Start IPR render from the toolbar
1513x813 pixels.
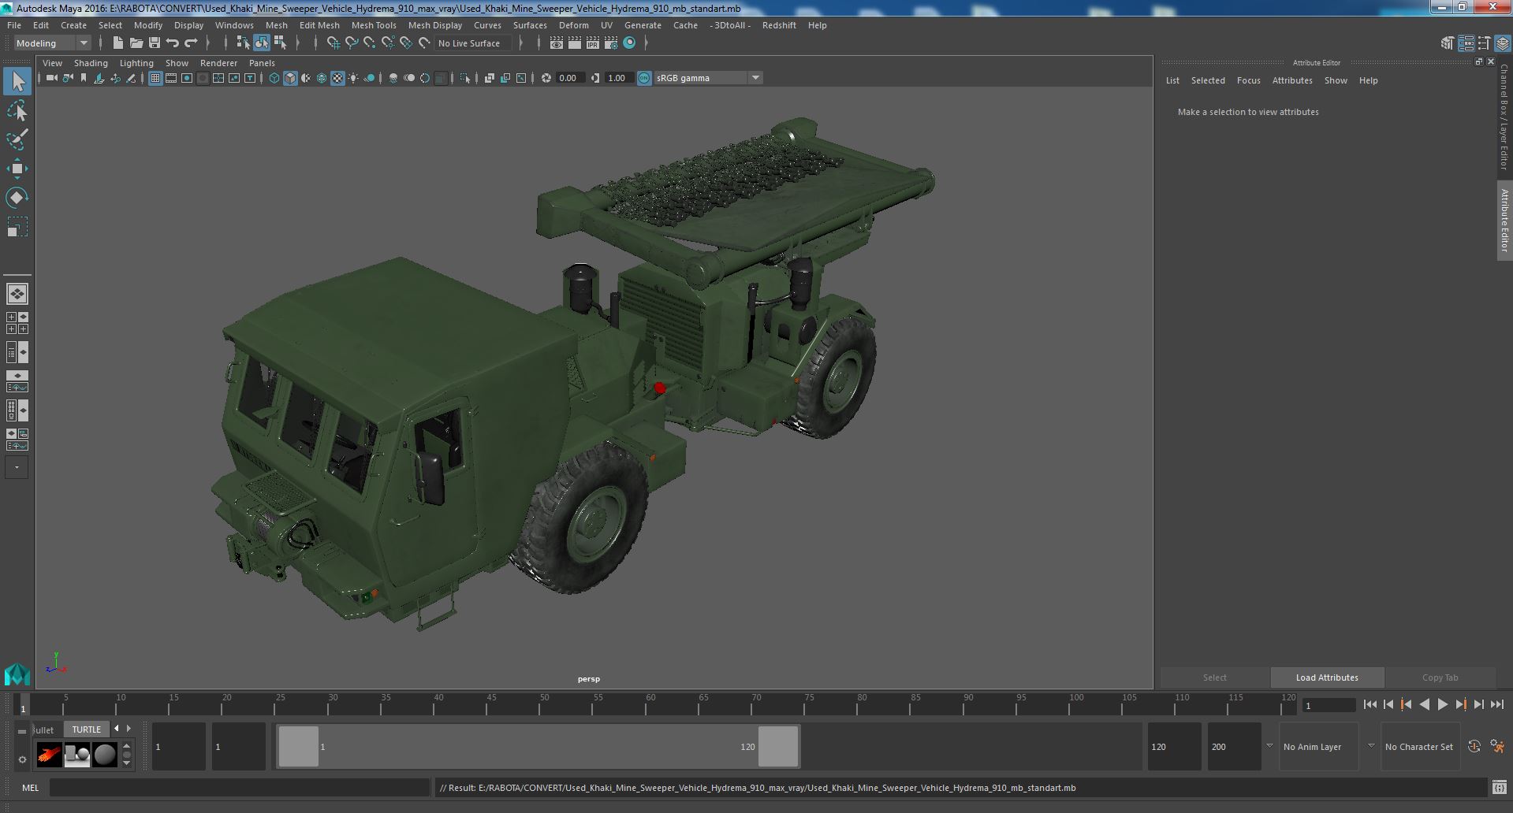click(592, 43)
